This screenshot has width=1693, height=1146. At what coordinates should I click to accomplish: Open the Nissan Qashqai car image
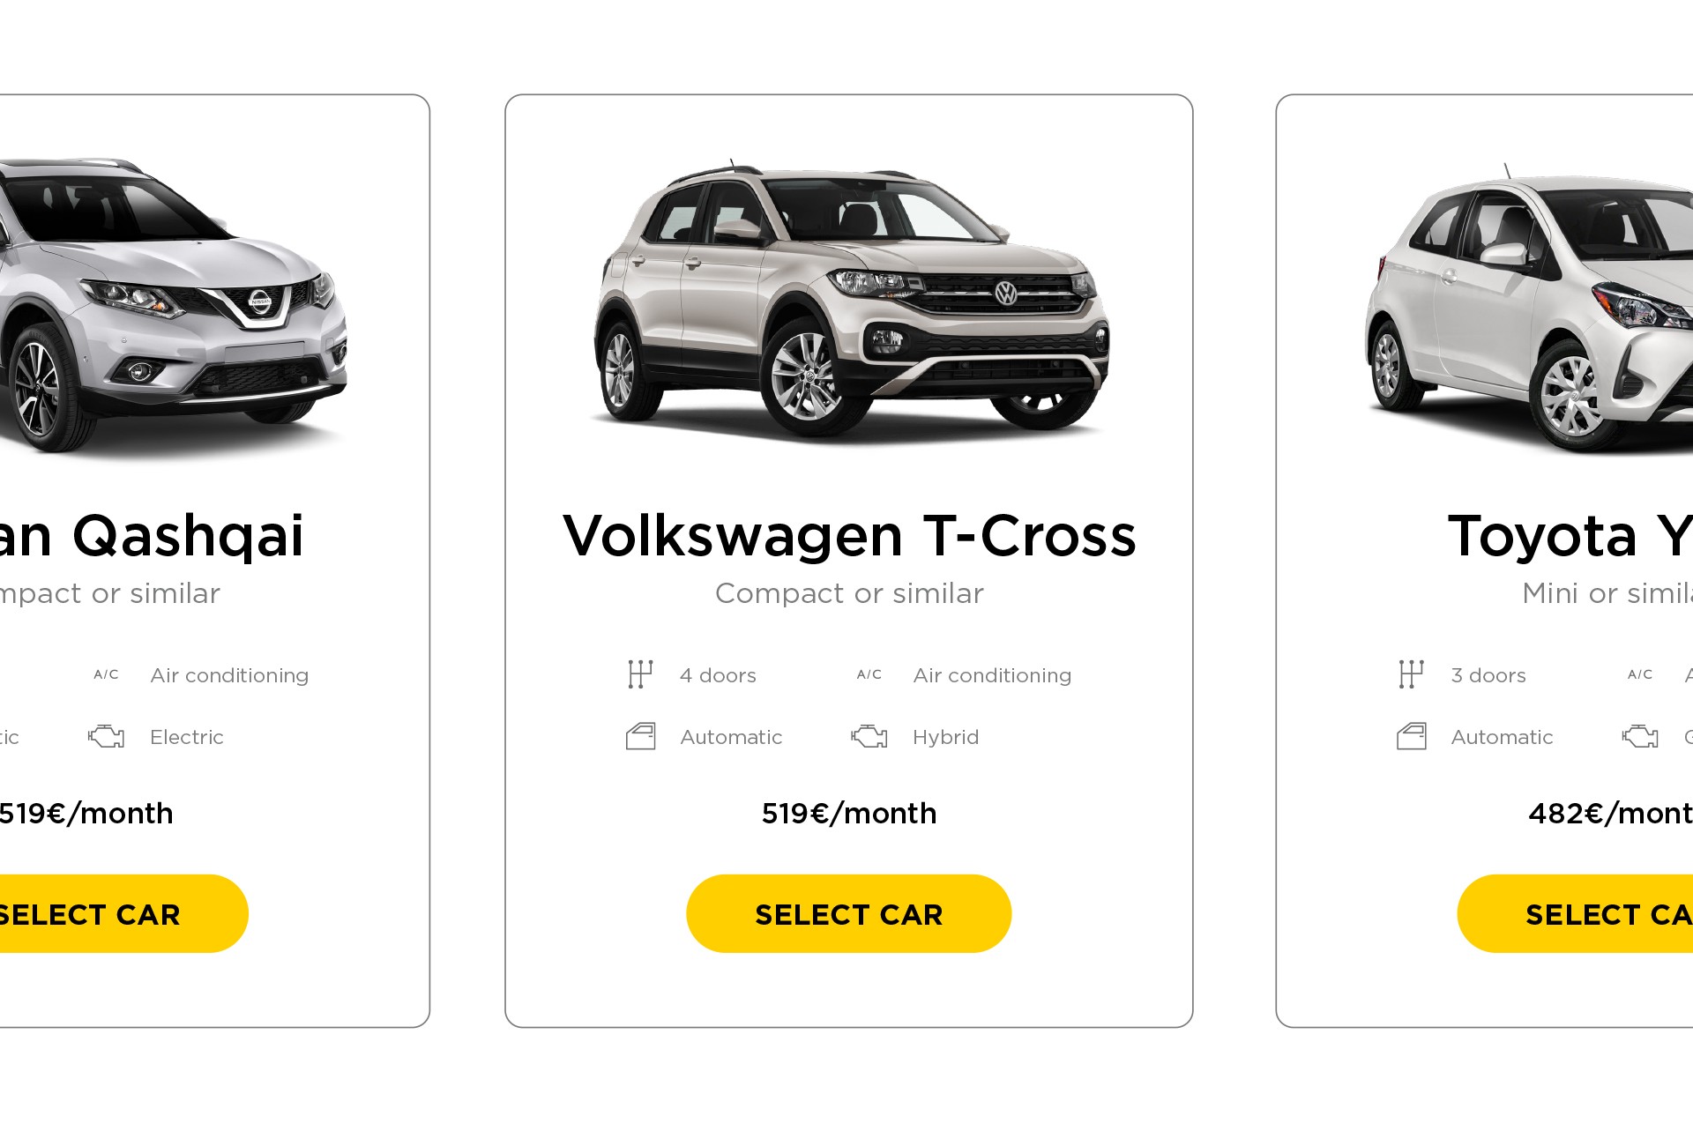[x=173, y=304]
